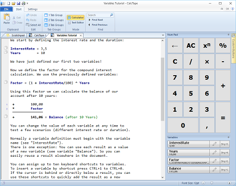Click the 0 key on Num Pad

(183, 125)
